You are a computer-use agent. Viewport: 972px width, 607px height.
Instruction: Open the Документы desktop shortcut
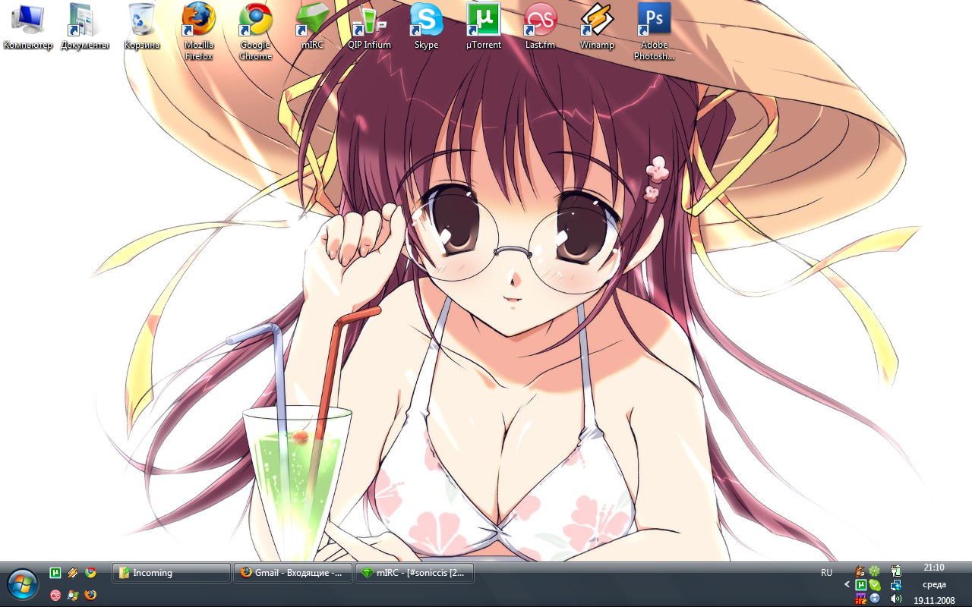[85, 27]
